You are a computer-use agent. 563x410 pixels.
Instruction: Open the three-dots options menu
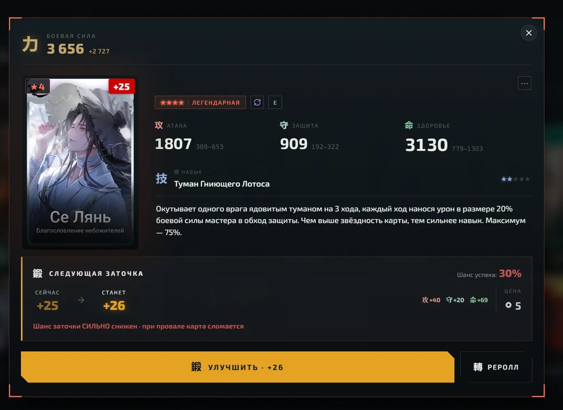[524, 83]
